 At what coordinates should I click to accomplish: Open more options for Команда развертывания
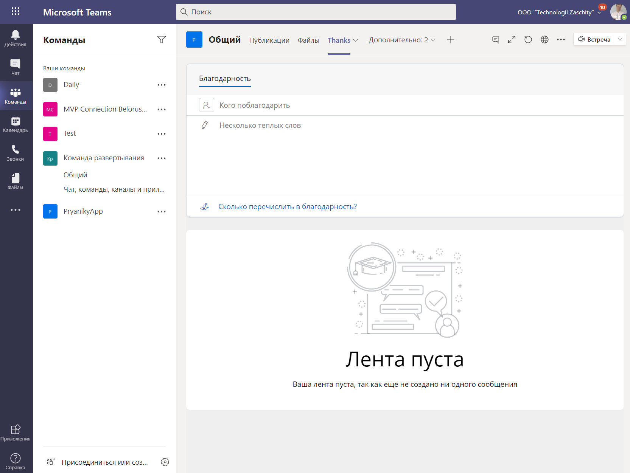coord(162,158)
